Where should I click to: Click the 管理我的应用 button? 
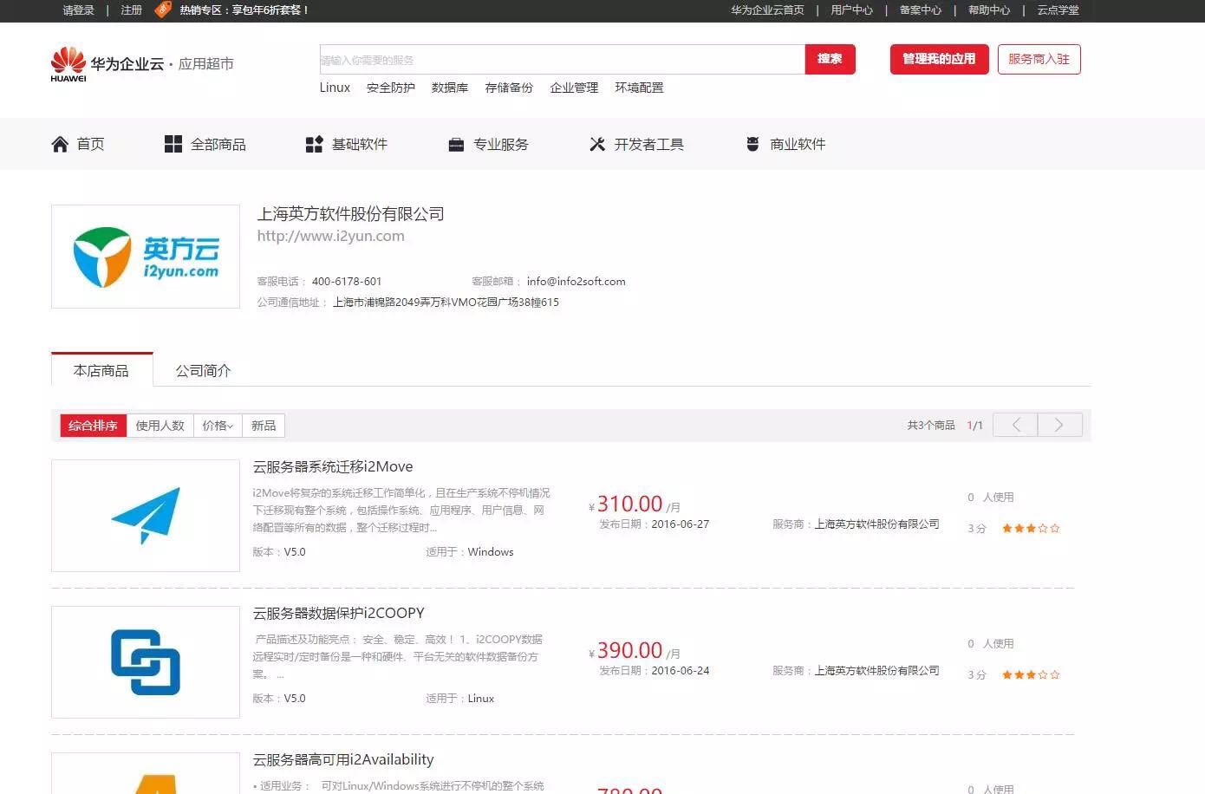click(x=939, y=59)
